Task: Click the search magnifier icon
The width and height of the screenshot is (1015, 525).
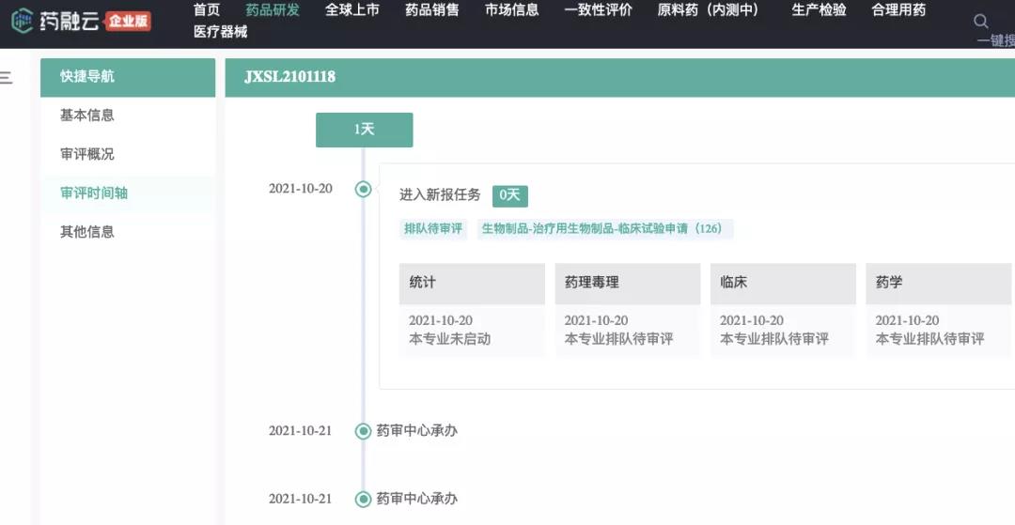Action: 980,22
